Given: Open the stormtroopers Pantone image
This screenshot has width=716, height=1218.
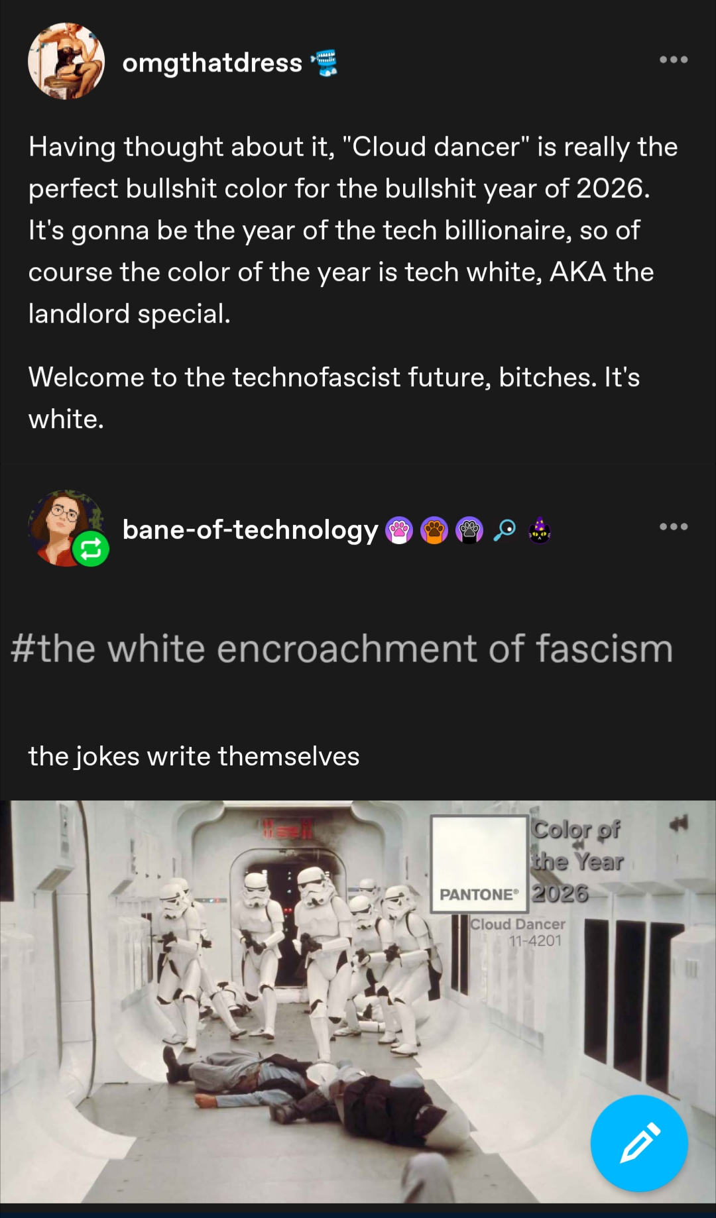Looking at the screenshot, I should pyautogui.click(x=358, y=1001).
